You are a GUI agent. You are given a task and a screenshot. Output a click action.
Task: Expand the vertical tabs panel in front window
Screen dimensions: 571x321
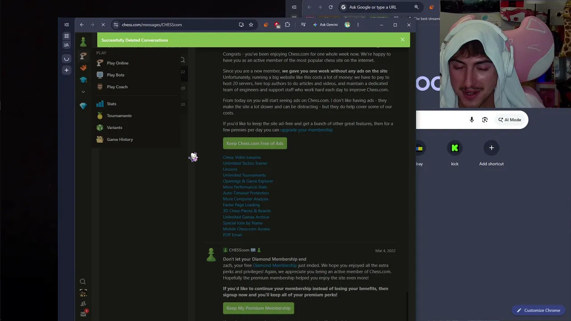point(66,25)
